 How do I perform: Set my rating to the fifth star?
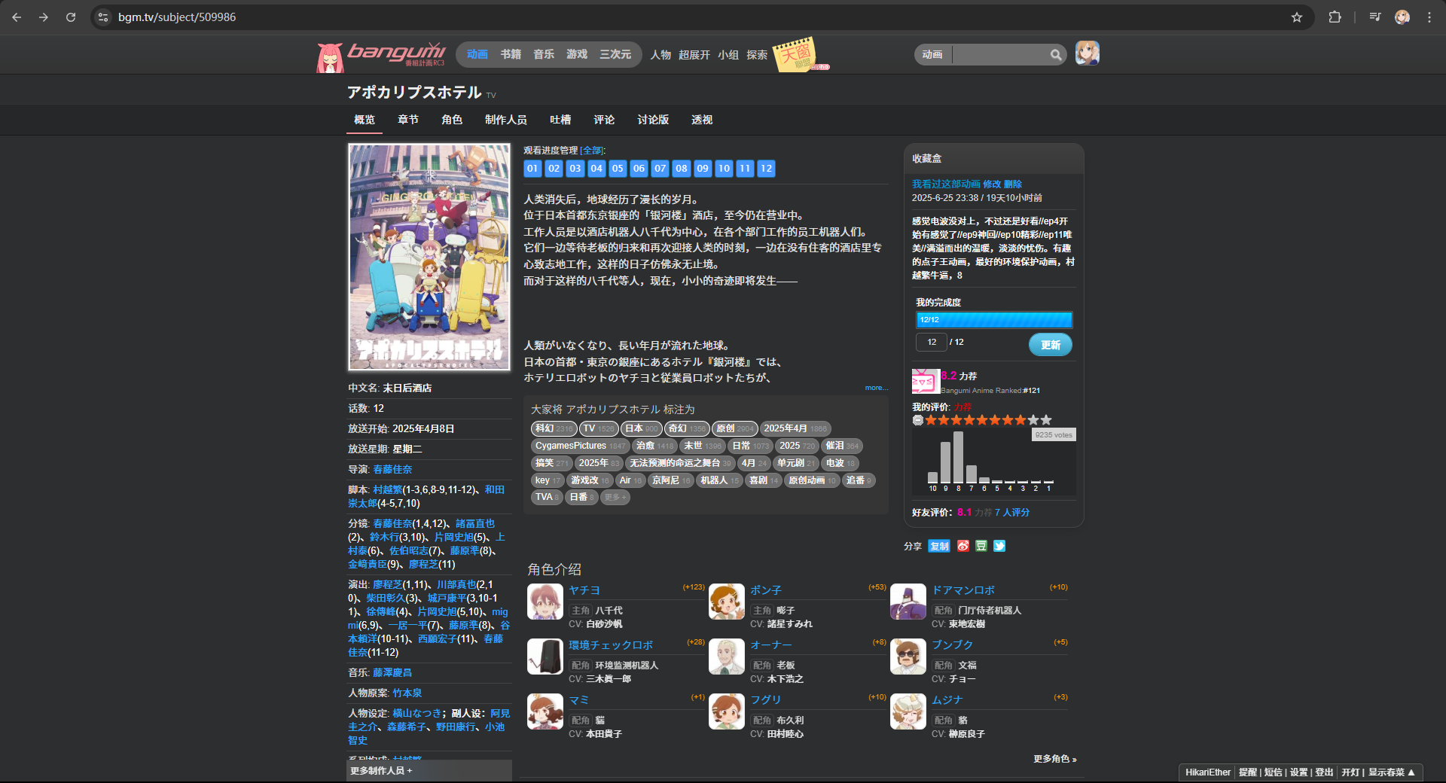[x=982, y=420]
